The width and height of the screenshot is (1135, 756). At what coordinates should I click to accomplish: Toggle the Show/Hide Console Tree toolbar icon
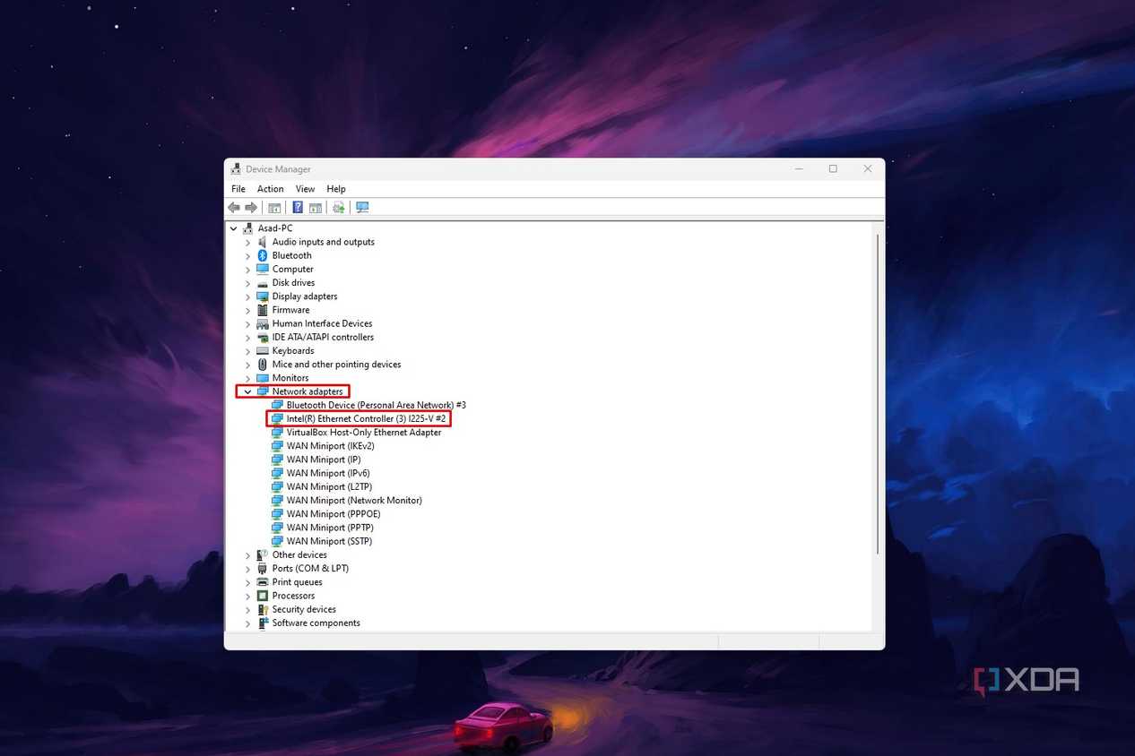[x=274, y=208]
